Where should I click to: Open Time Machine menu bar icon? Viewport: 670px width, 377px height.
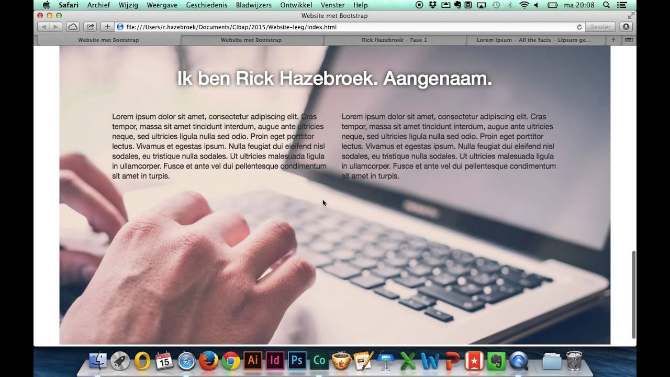point(496,5)
